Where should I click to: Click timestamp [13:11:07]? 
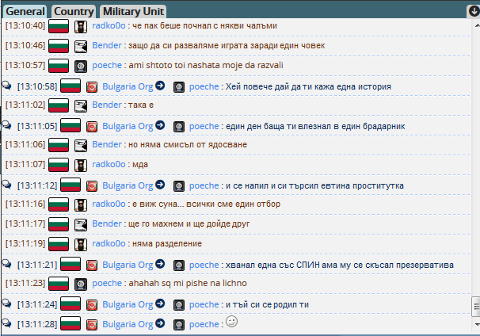click(x=25, y=164)
